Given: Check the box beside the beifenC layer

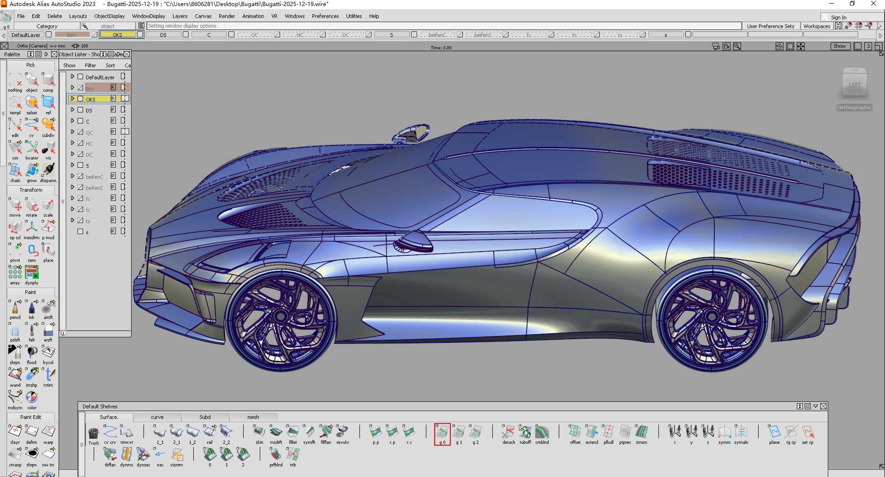Looking at the screenshot, I should tap(80, 176).
